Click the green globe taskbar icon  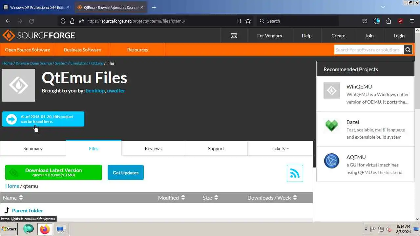29,229
